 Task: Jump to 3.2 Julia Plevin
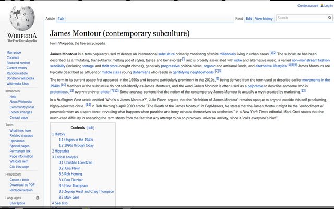[x=69, y=168]
